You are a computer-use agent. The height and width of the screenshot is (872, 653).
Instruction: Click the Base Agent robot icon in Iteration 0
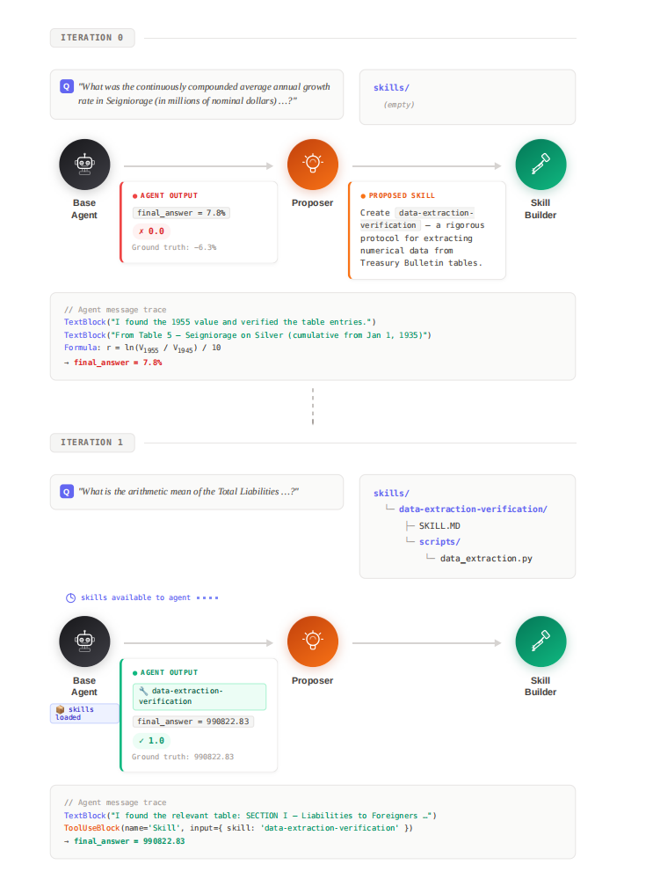click(84, 165)
